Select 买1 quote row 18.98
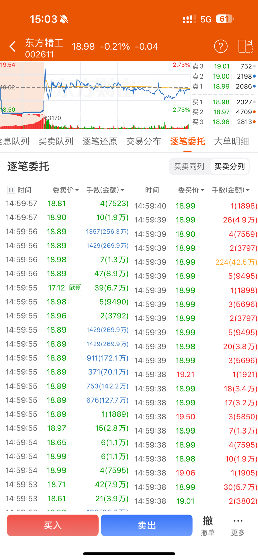This screenshot has width=258, height=560. (224, 102)
